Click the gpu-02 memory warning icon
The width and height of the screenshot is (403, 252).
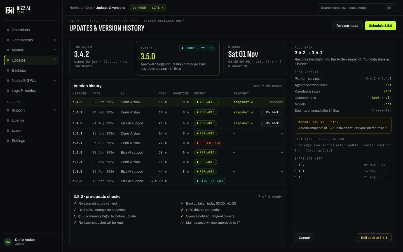pos(74,216)
